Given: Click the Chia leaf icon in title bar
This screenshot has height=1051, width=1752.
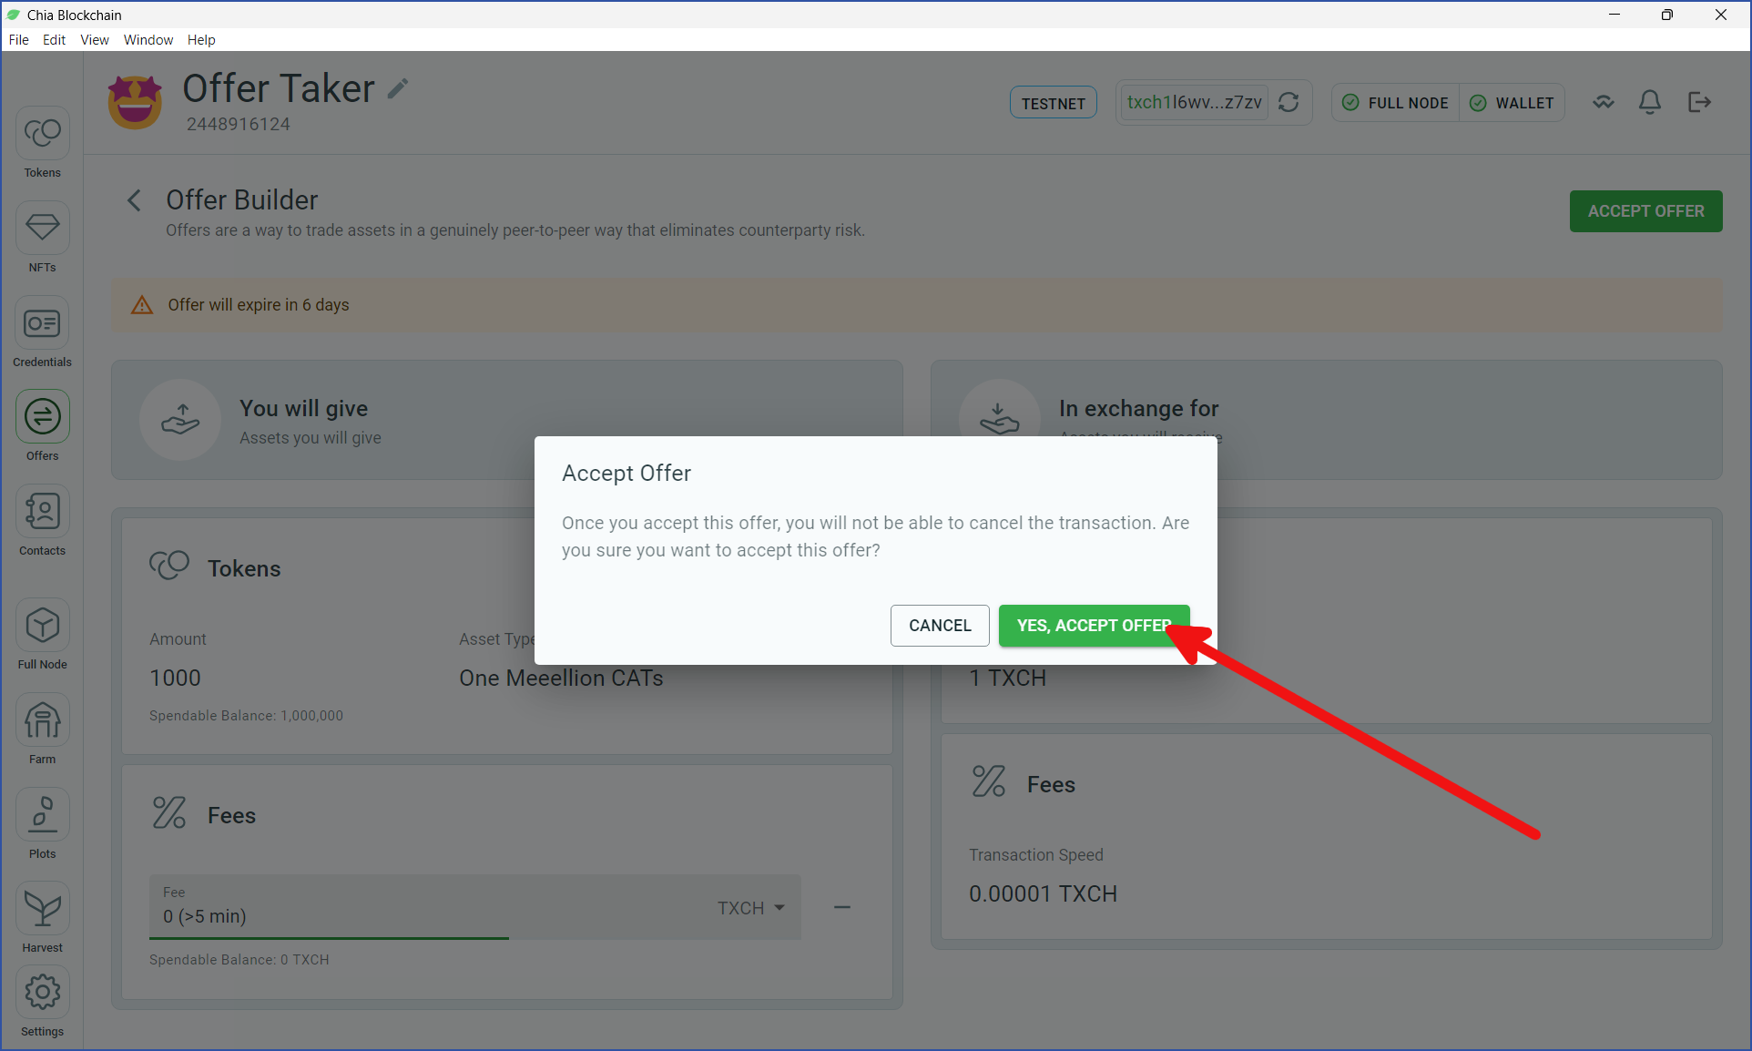Looking at the screenshot, I should point(14,15).
